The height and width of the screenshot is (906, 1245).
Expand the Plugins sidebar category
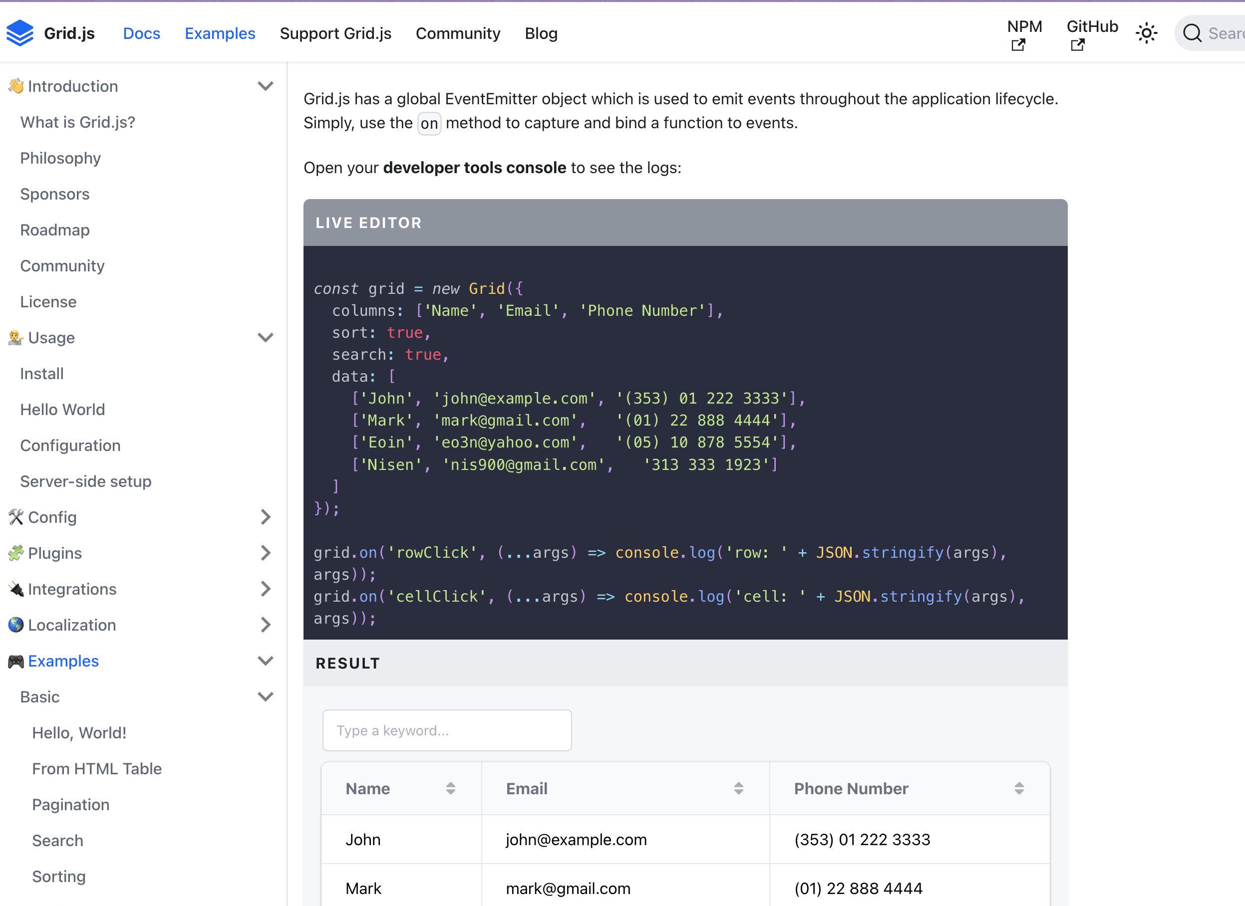click(266, 553)
